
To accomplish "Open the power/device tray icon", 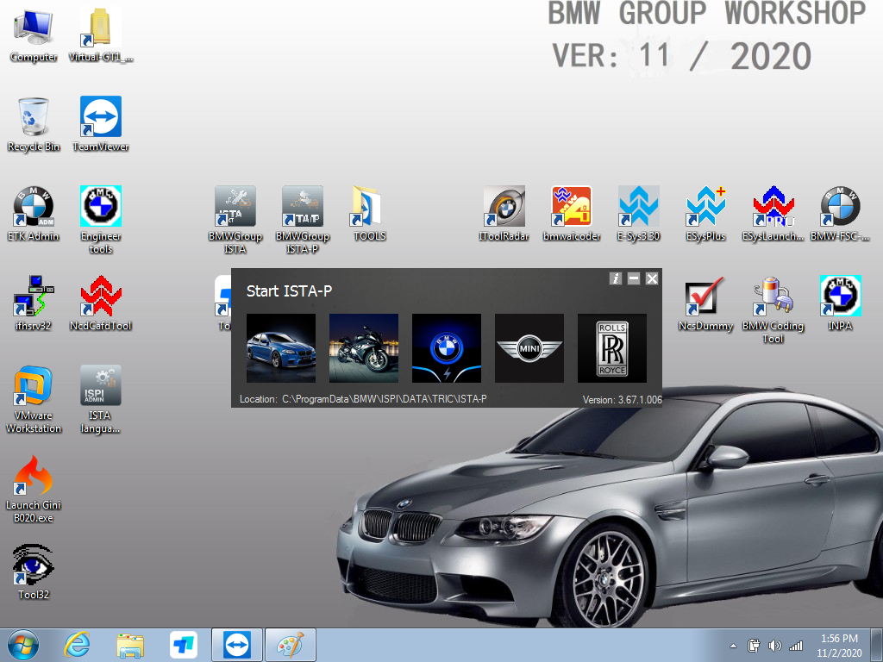I will [x=754, y=646].
